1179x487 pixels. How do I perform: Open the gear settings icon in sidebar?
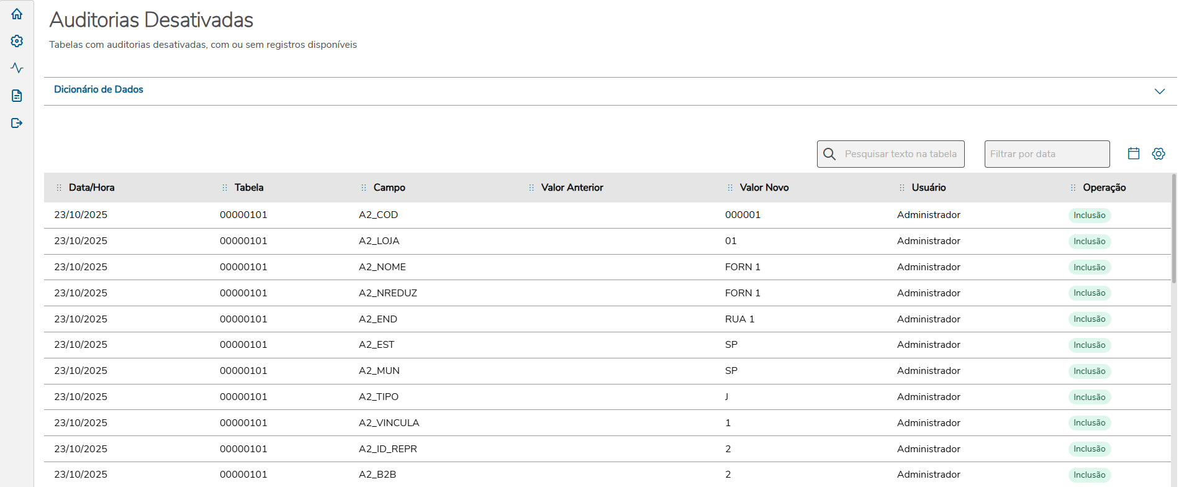(x=17, y=41)
